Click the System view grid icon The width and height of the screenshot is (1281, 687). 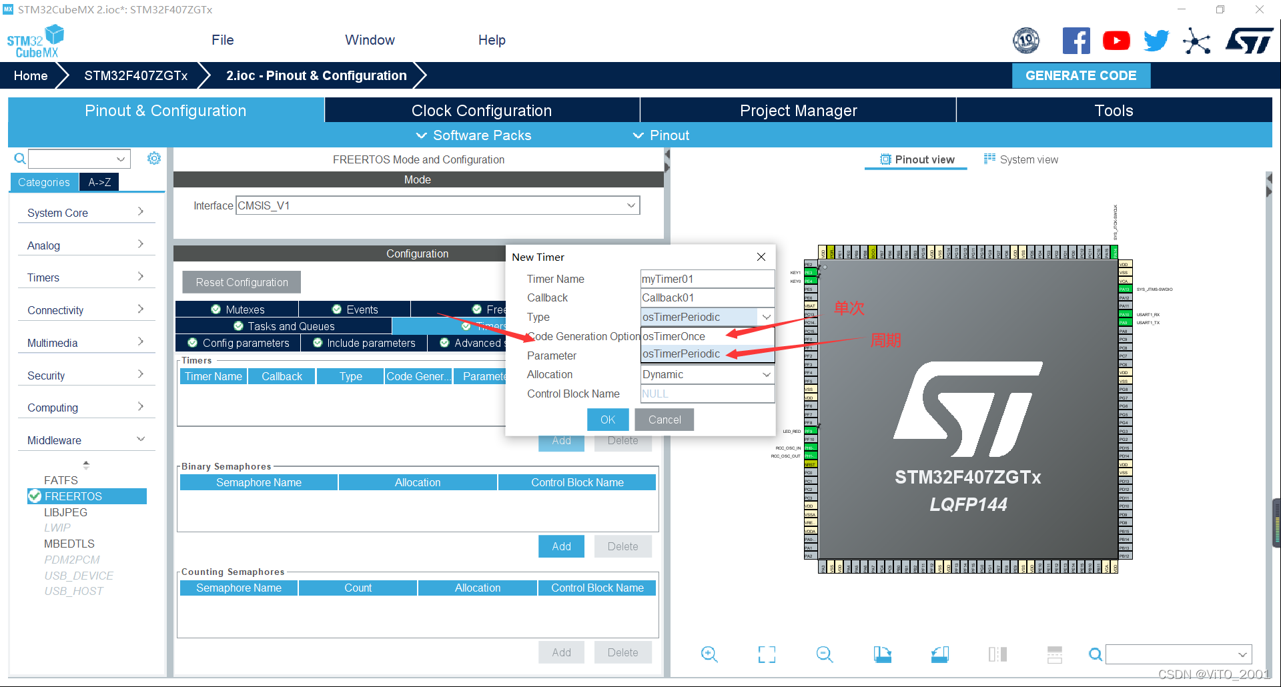(989, 159)
